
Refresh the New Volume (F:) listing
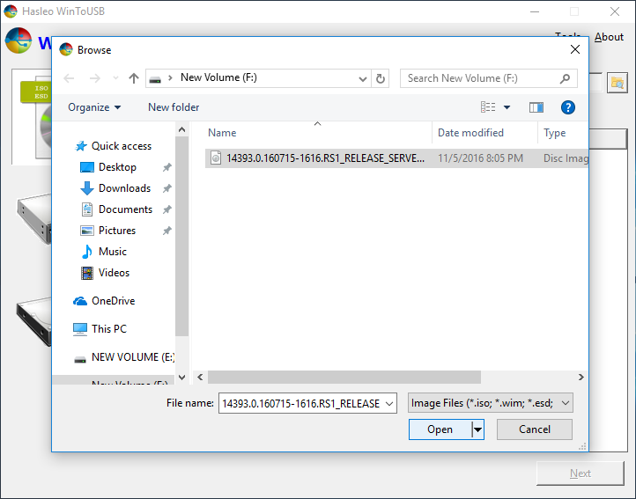(x=380, y=78)
